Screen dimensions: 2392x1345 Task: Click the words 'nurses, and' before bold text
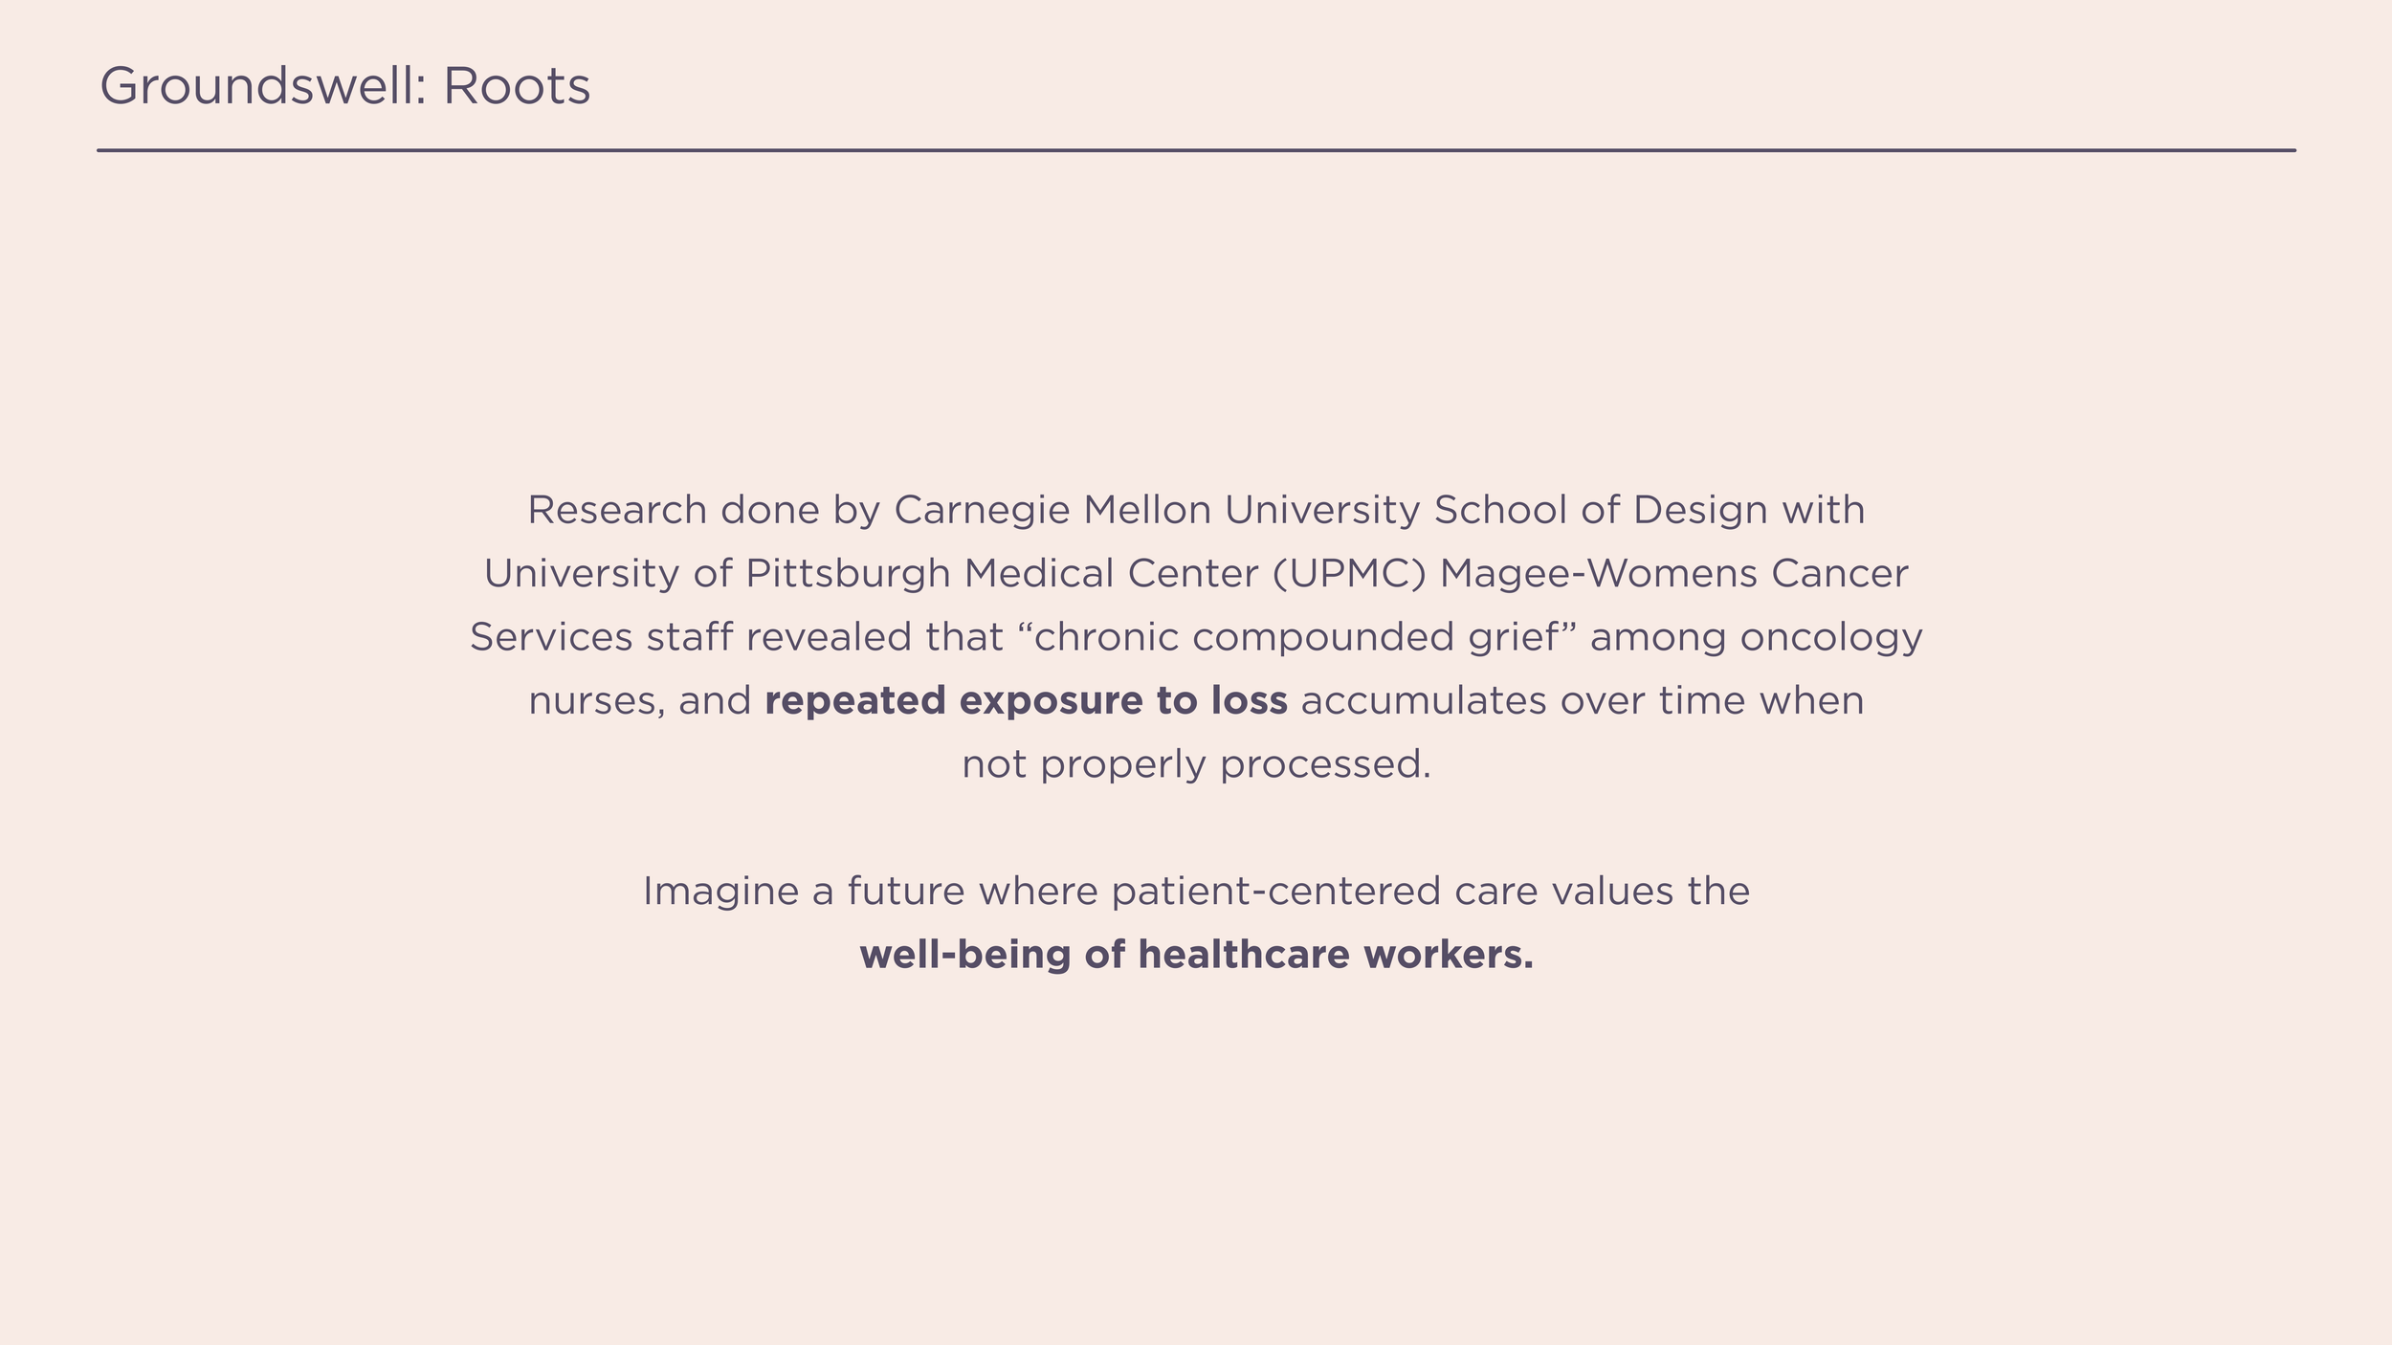[640, 702]
